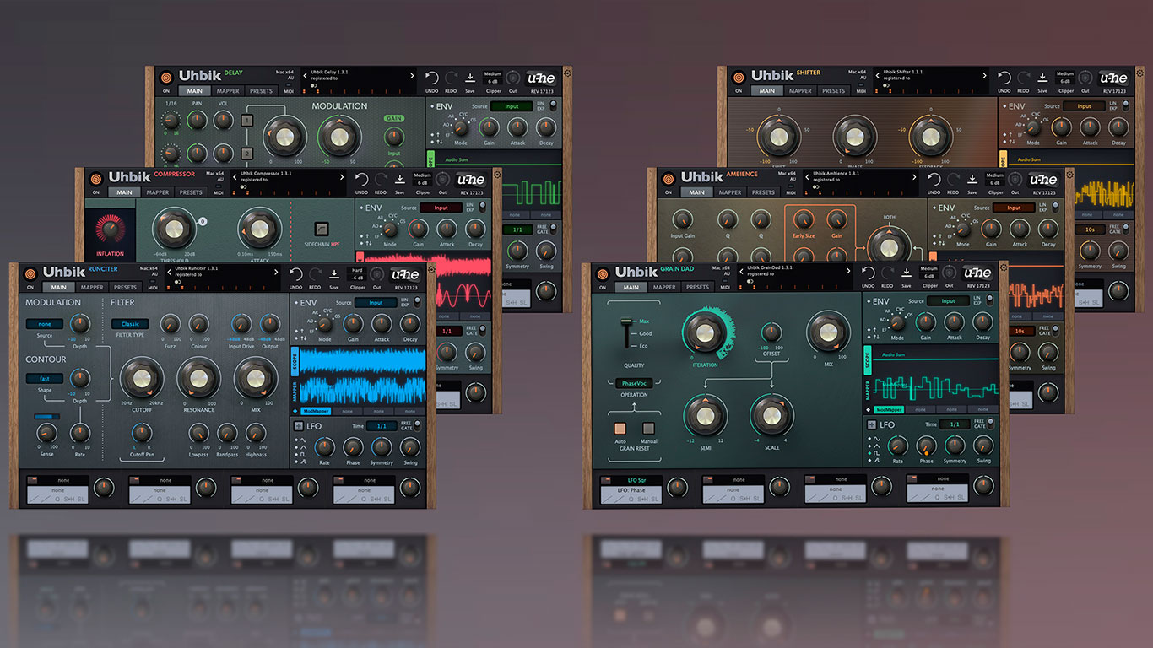Switch to the Mapper tab in Runciter
This screenshot has width=1153, height=648.
[x=92, y=287]
